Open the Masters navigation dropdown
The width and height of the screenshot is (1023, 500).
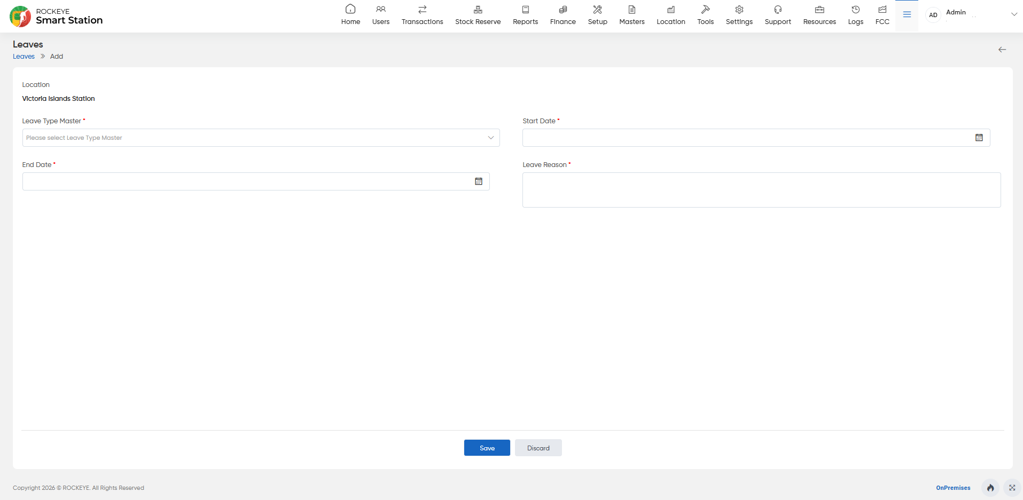pos(632,15)
